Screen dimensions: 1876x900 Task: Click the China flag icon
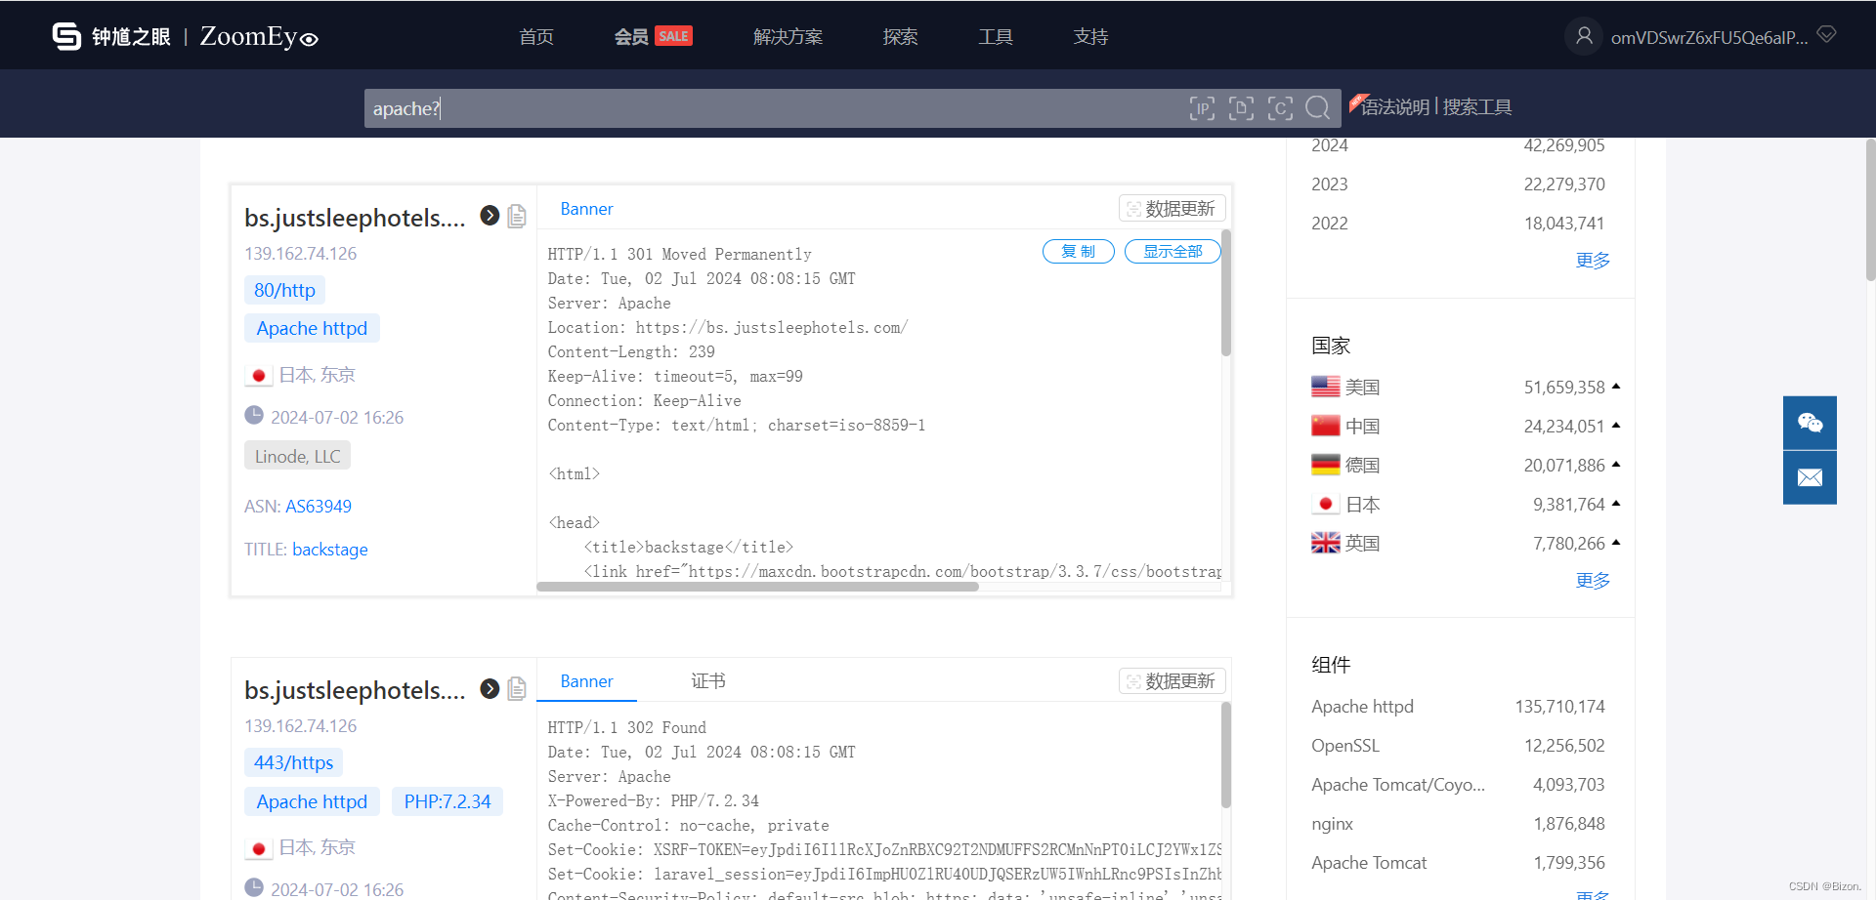point(1325,426)
